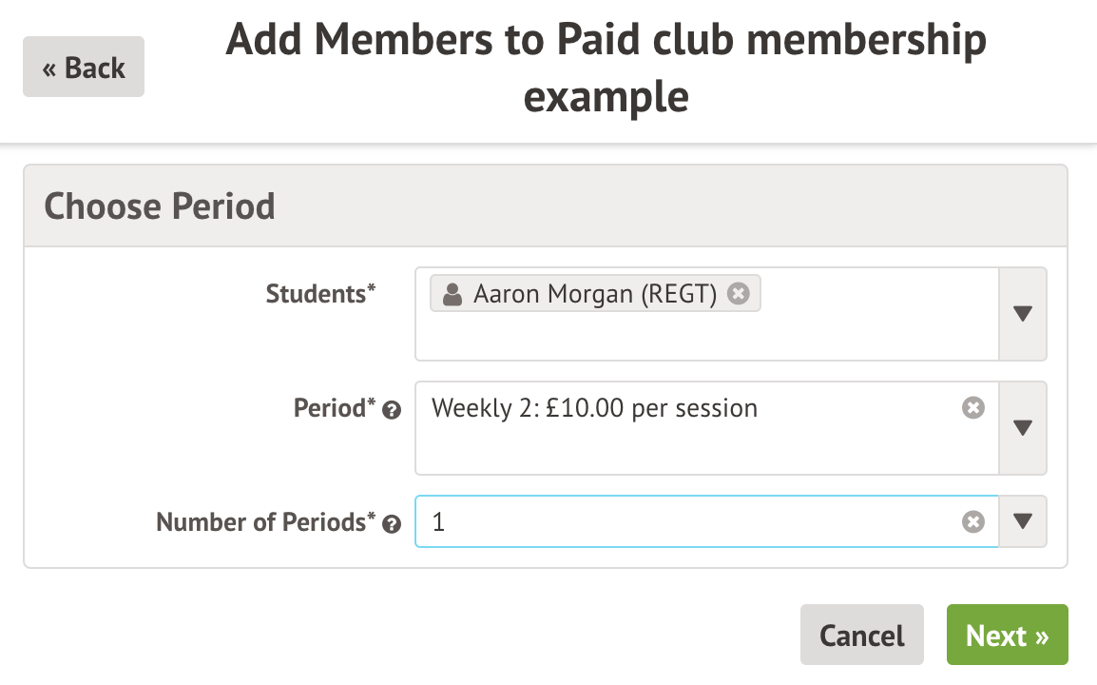Cancel adding members
This screenshot has width=1097, height=685.
click(x=861, y=635)
